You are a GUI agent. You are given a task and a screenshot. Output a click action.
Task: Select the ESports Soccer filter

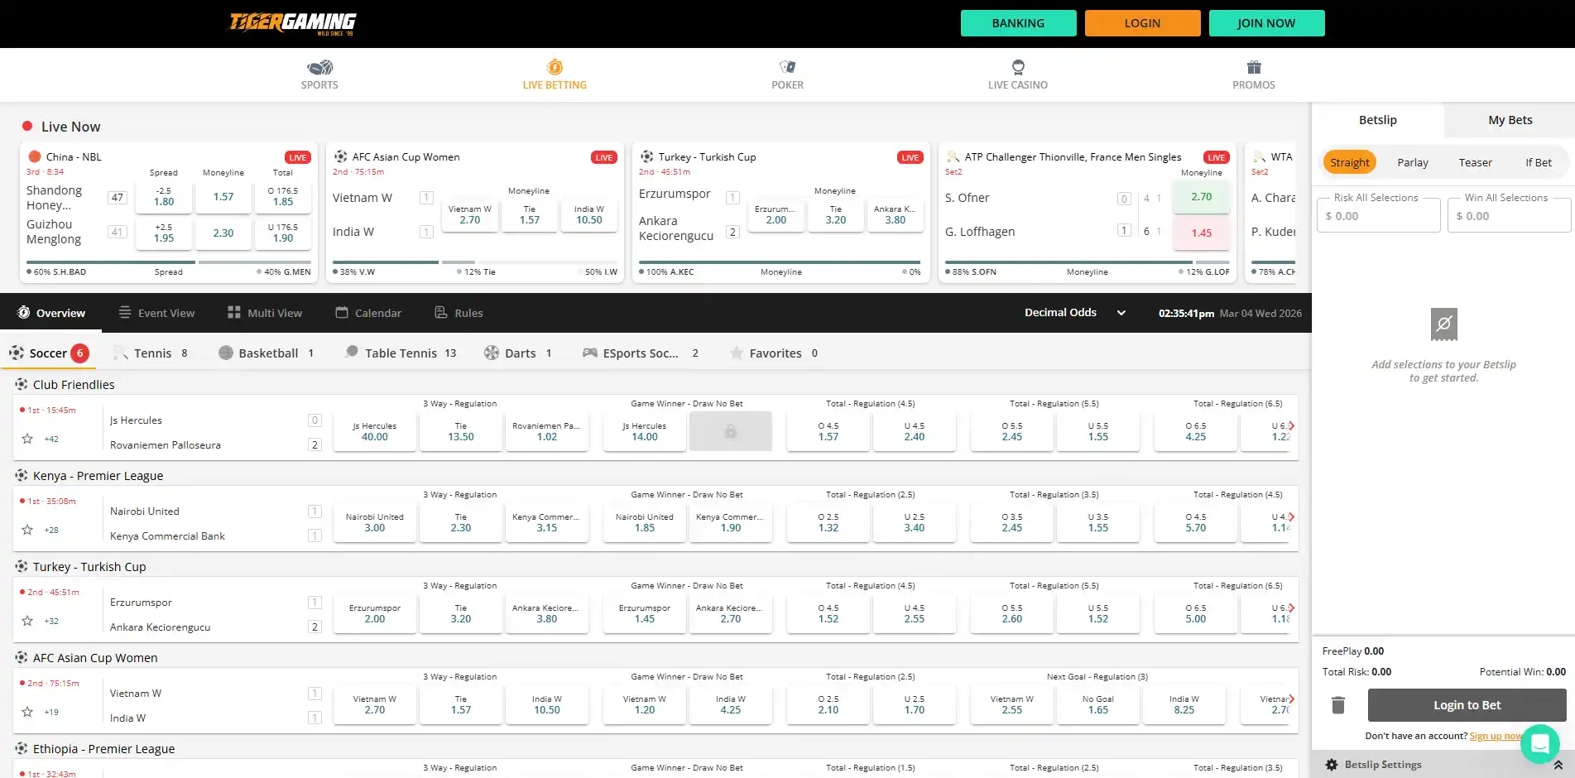point(641,353)
